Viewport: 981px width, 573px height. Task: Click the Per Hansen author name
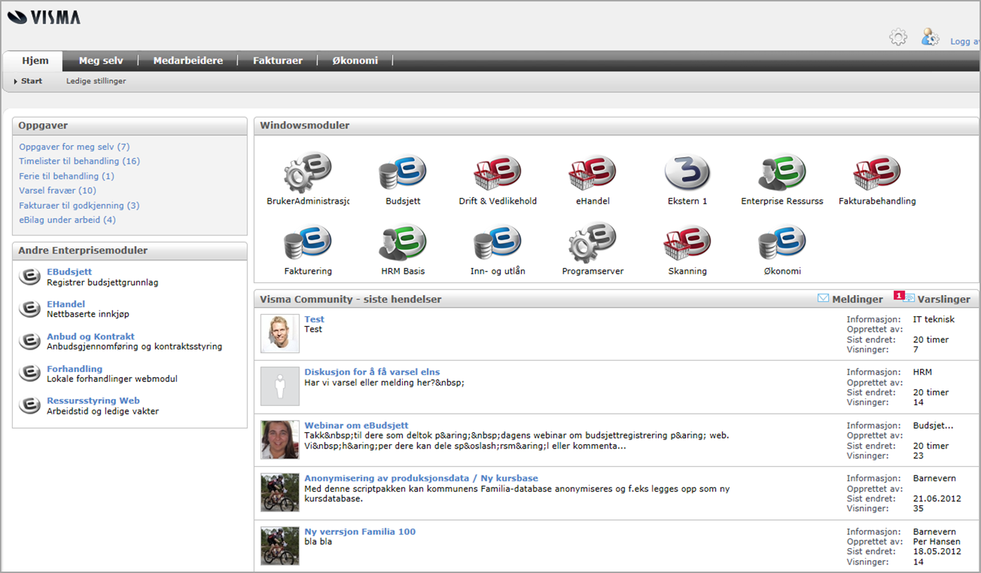937,542
